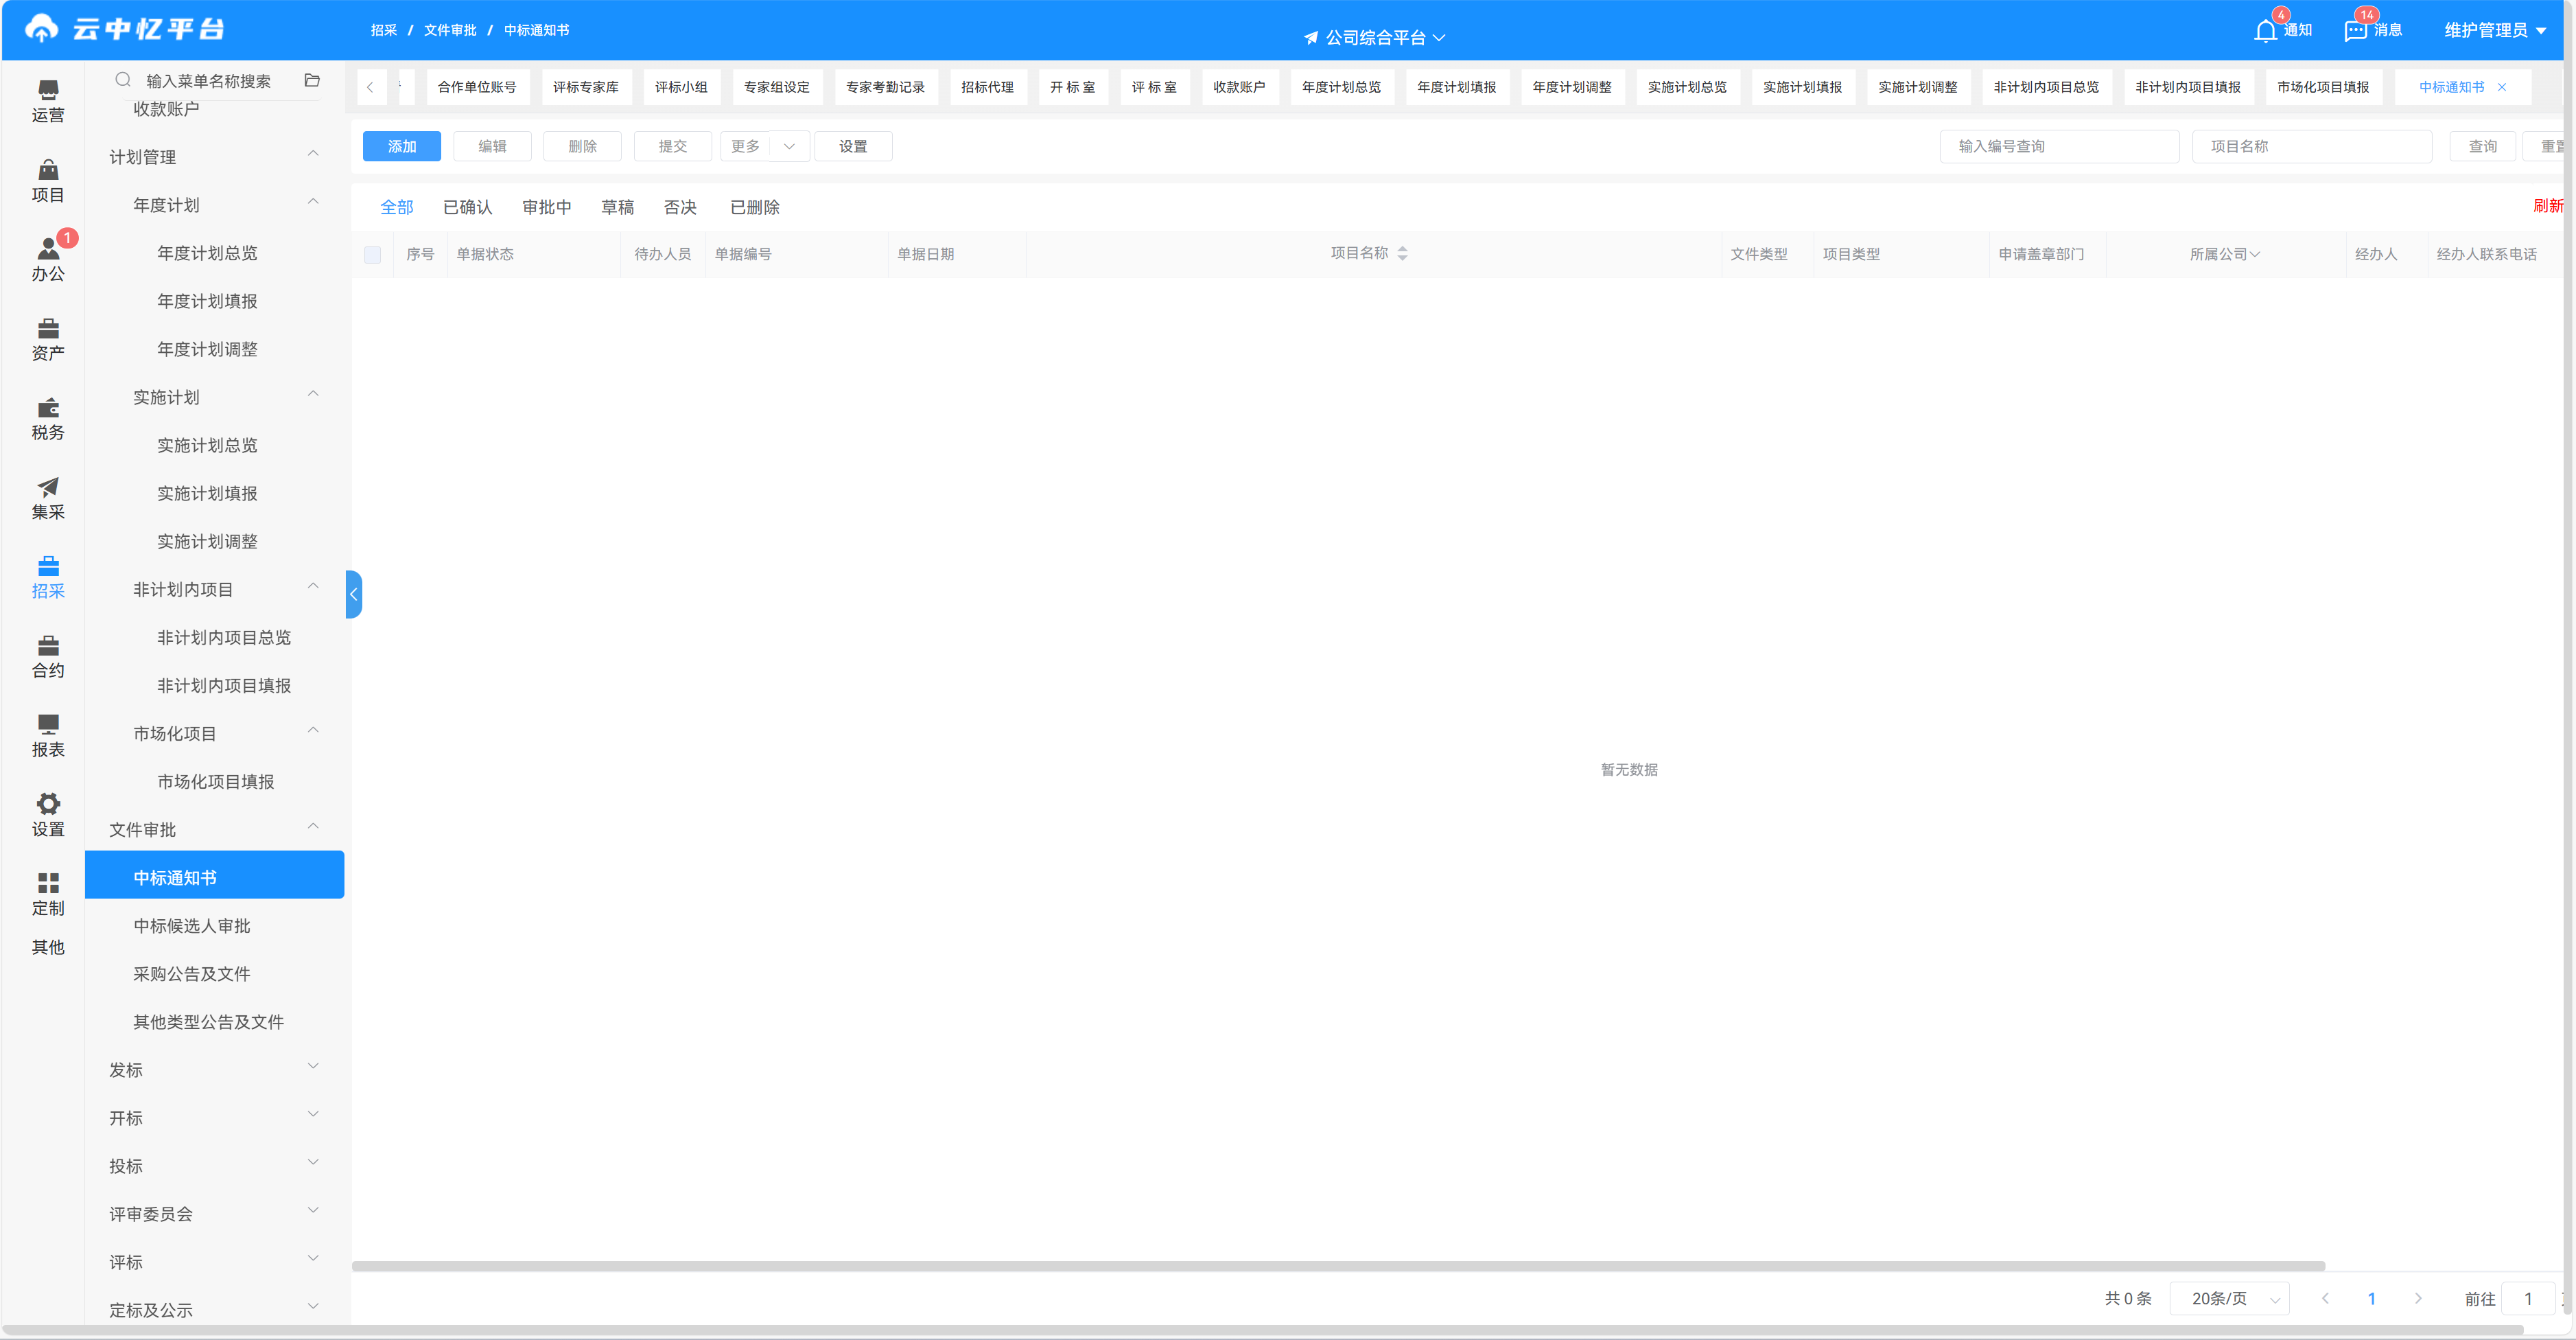
Task: Collapse the side menu panel handle
Action: pyautogui.click(x=353, y=594)
